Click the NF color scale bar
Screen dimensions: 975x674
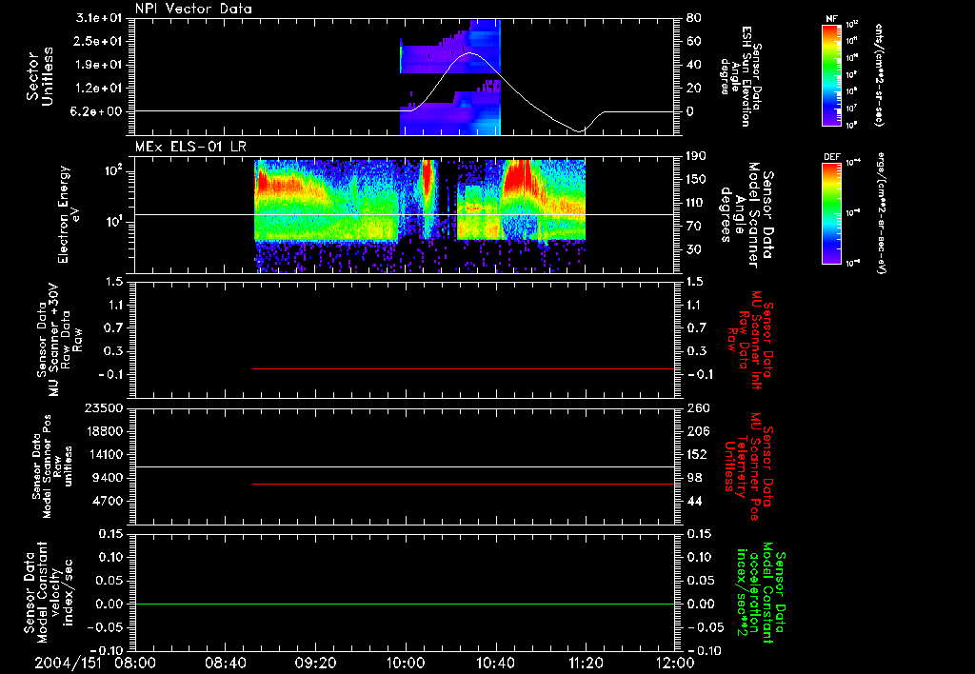832,74
